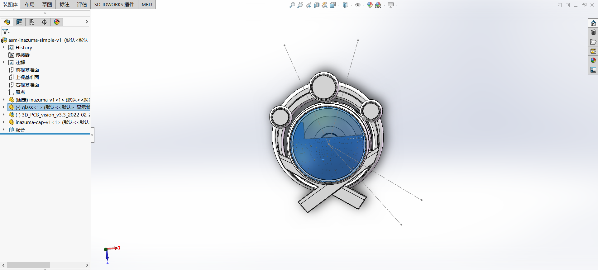Click the Previous View icon
Screen dimensions: 598x270
309,5
